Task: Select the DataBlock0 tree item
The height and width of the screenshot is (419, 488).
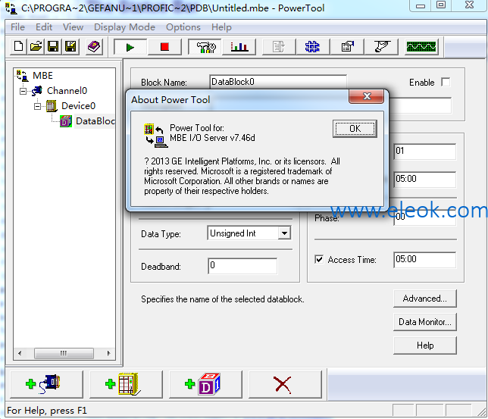Action: 95,121
